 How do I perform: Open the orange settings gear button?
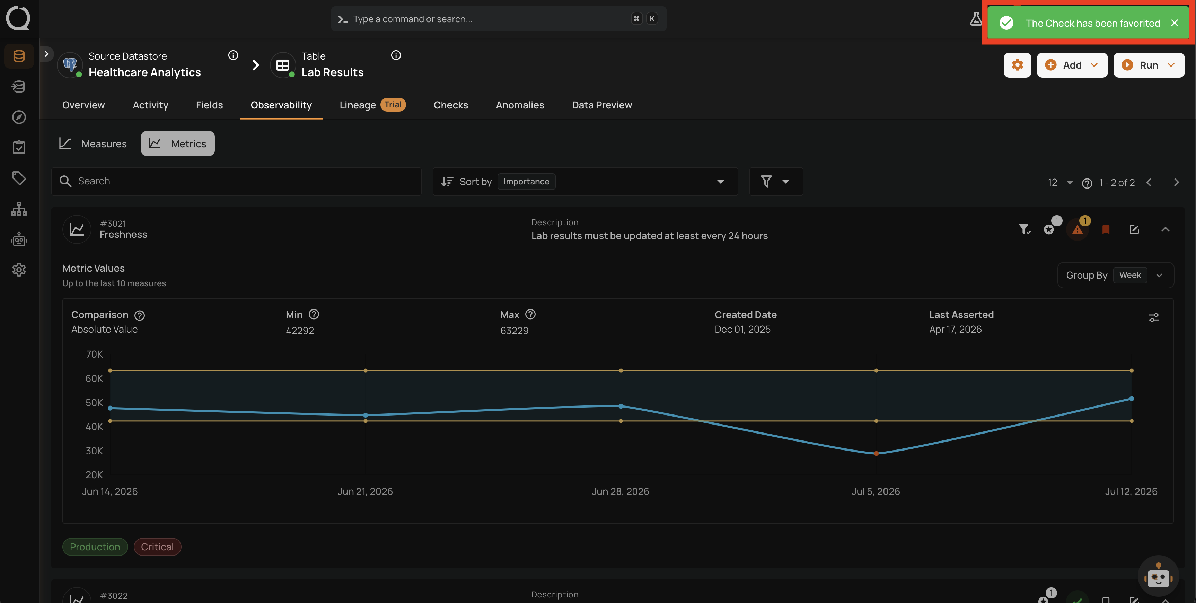[1017, 65]
